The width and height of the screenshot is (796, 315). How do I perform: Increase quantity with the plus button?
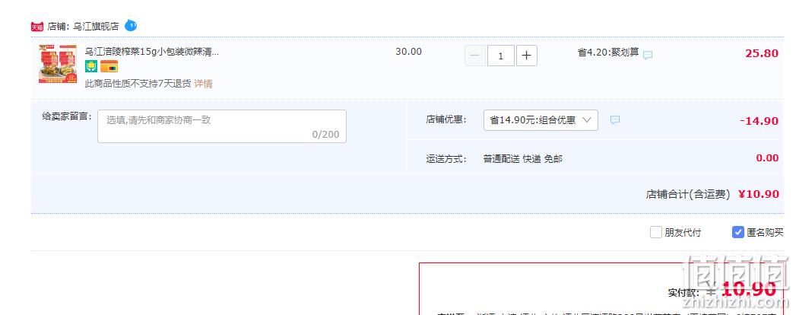[x=527, y=56]
